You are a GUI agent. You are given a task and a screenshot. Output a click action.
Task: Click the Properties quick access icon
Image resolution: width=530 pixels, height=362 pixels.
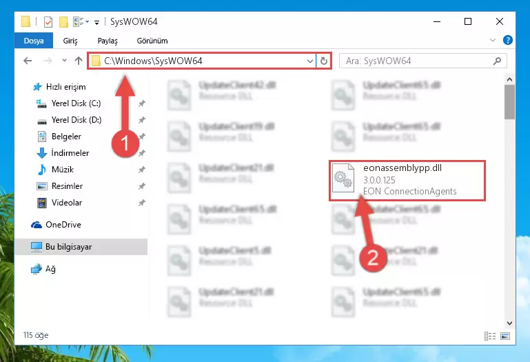pyautogui.click(x=48, y=22)
